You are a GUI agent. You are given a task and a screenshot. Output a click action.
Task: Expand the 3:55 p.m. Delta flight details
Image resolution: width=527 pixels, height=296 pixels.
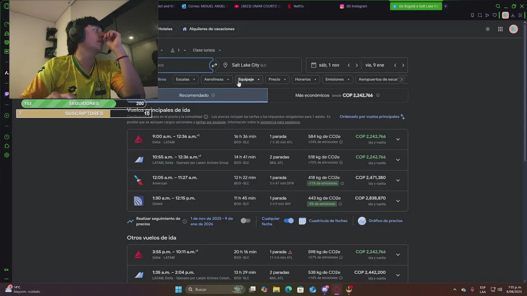[x=398, y=254]
